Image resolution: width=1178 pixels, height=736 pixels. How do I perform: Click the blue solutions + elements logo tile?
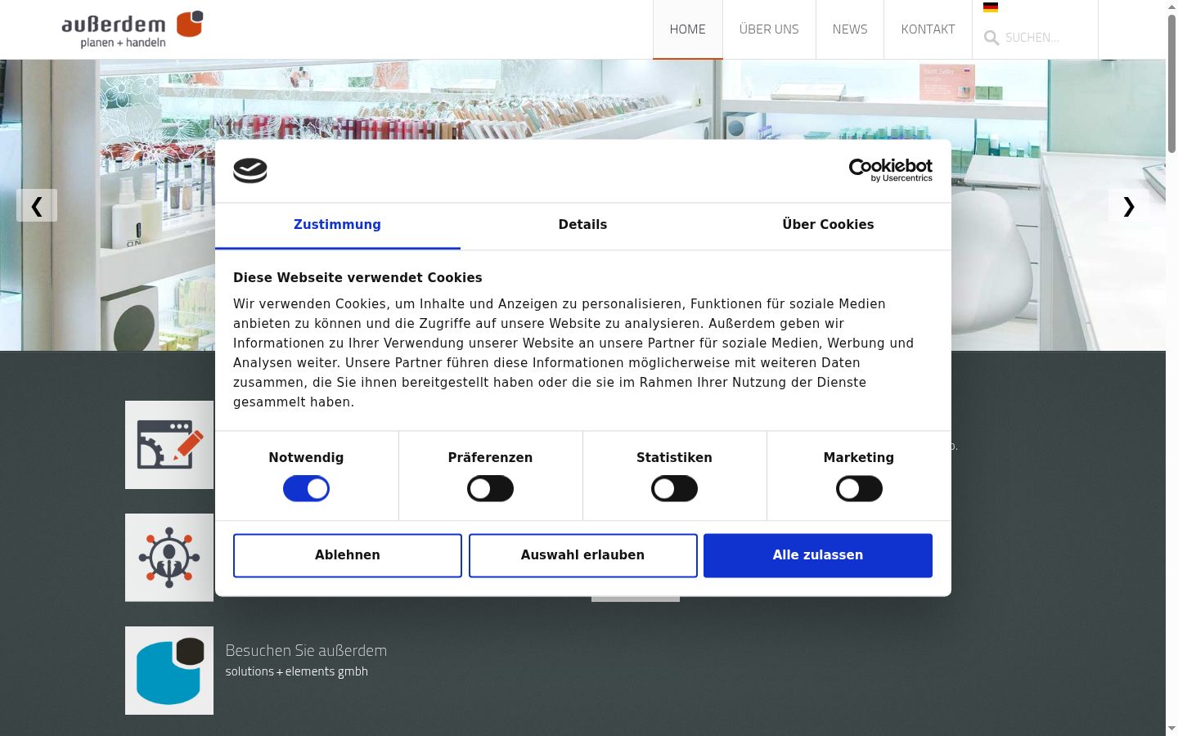169,671
